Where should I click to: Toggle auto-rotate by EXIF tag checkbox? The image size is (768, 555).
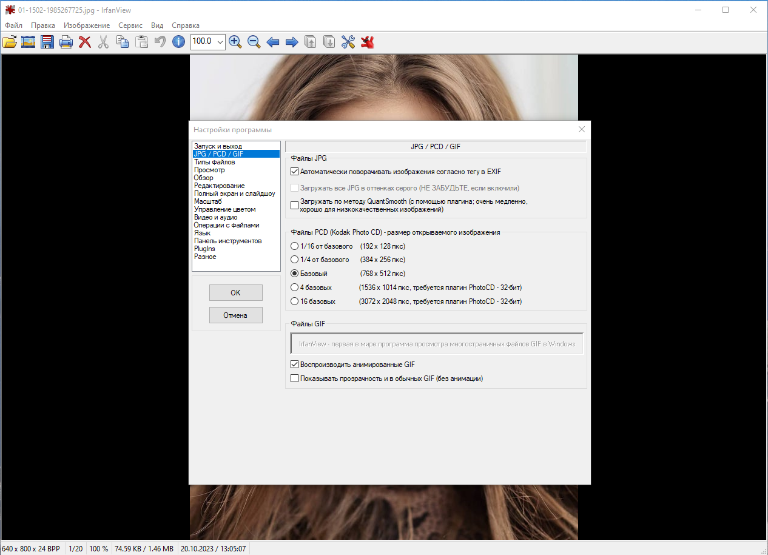click(x=295, y=172)
